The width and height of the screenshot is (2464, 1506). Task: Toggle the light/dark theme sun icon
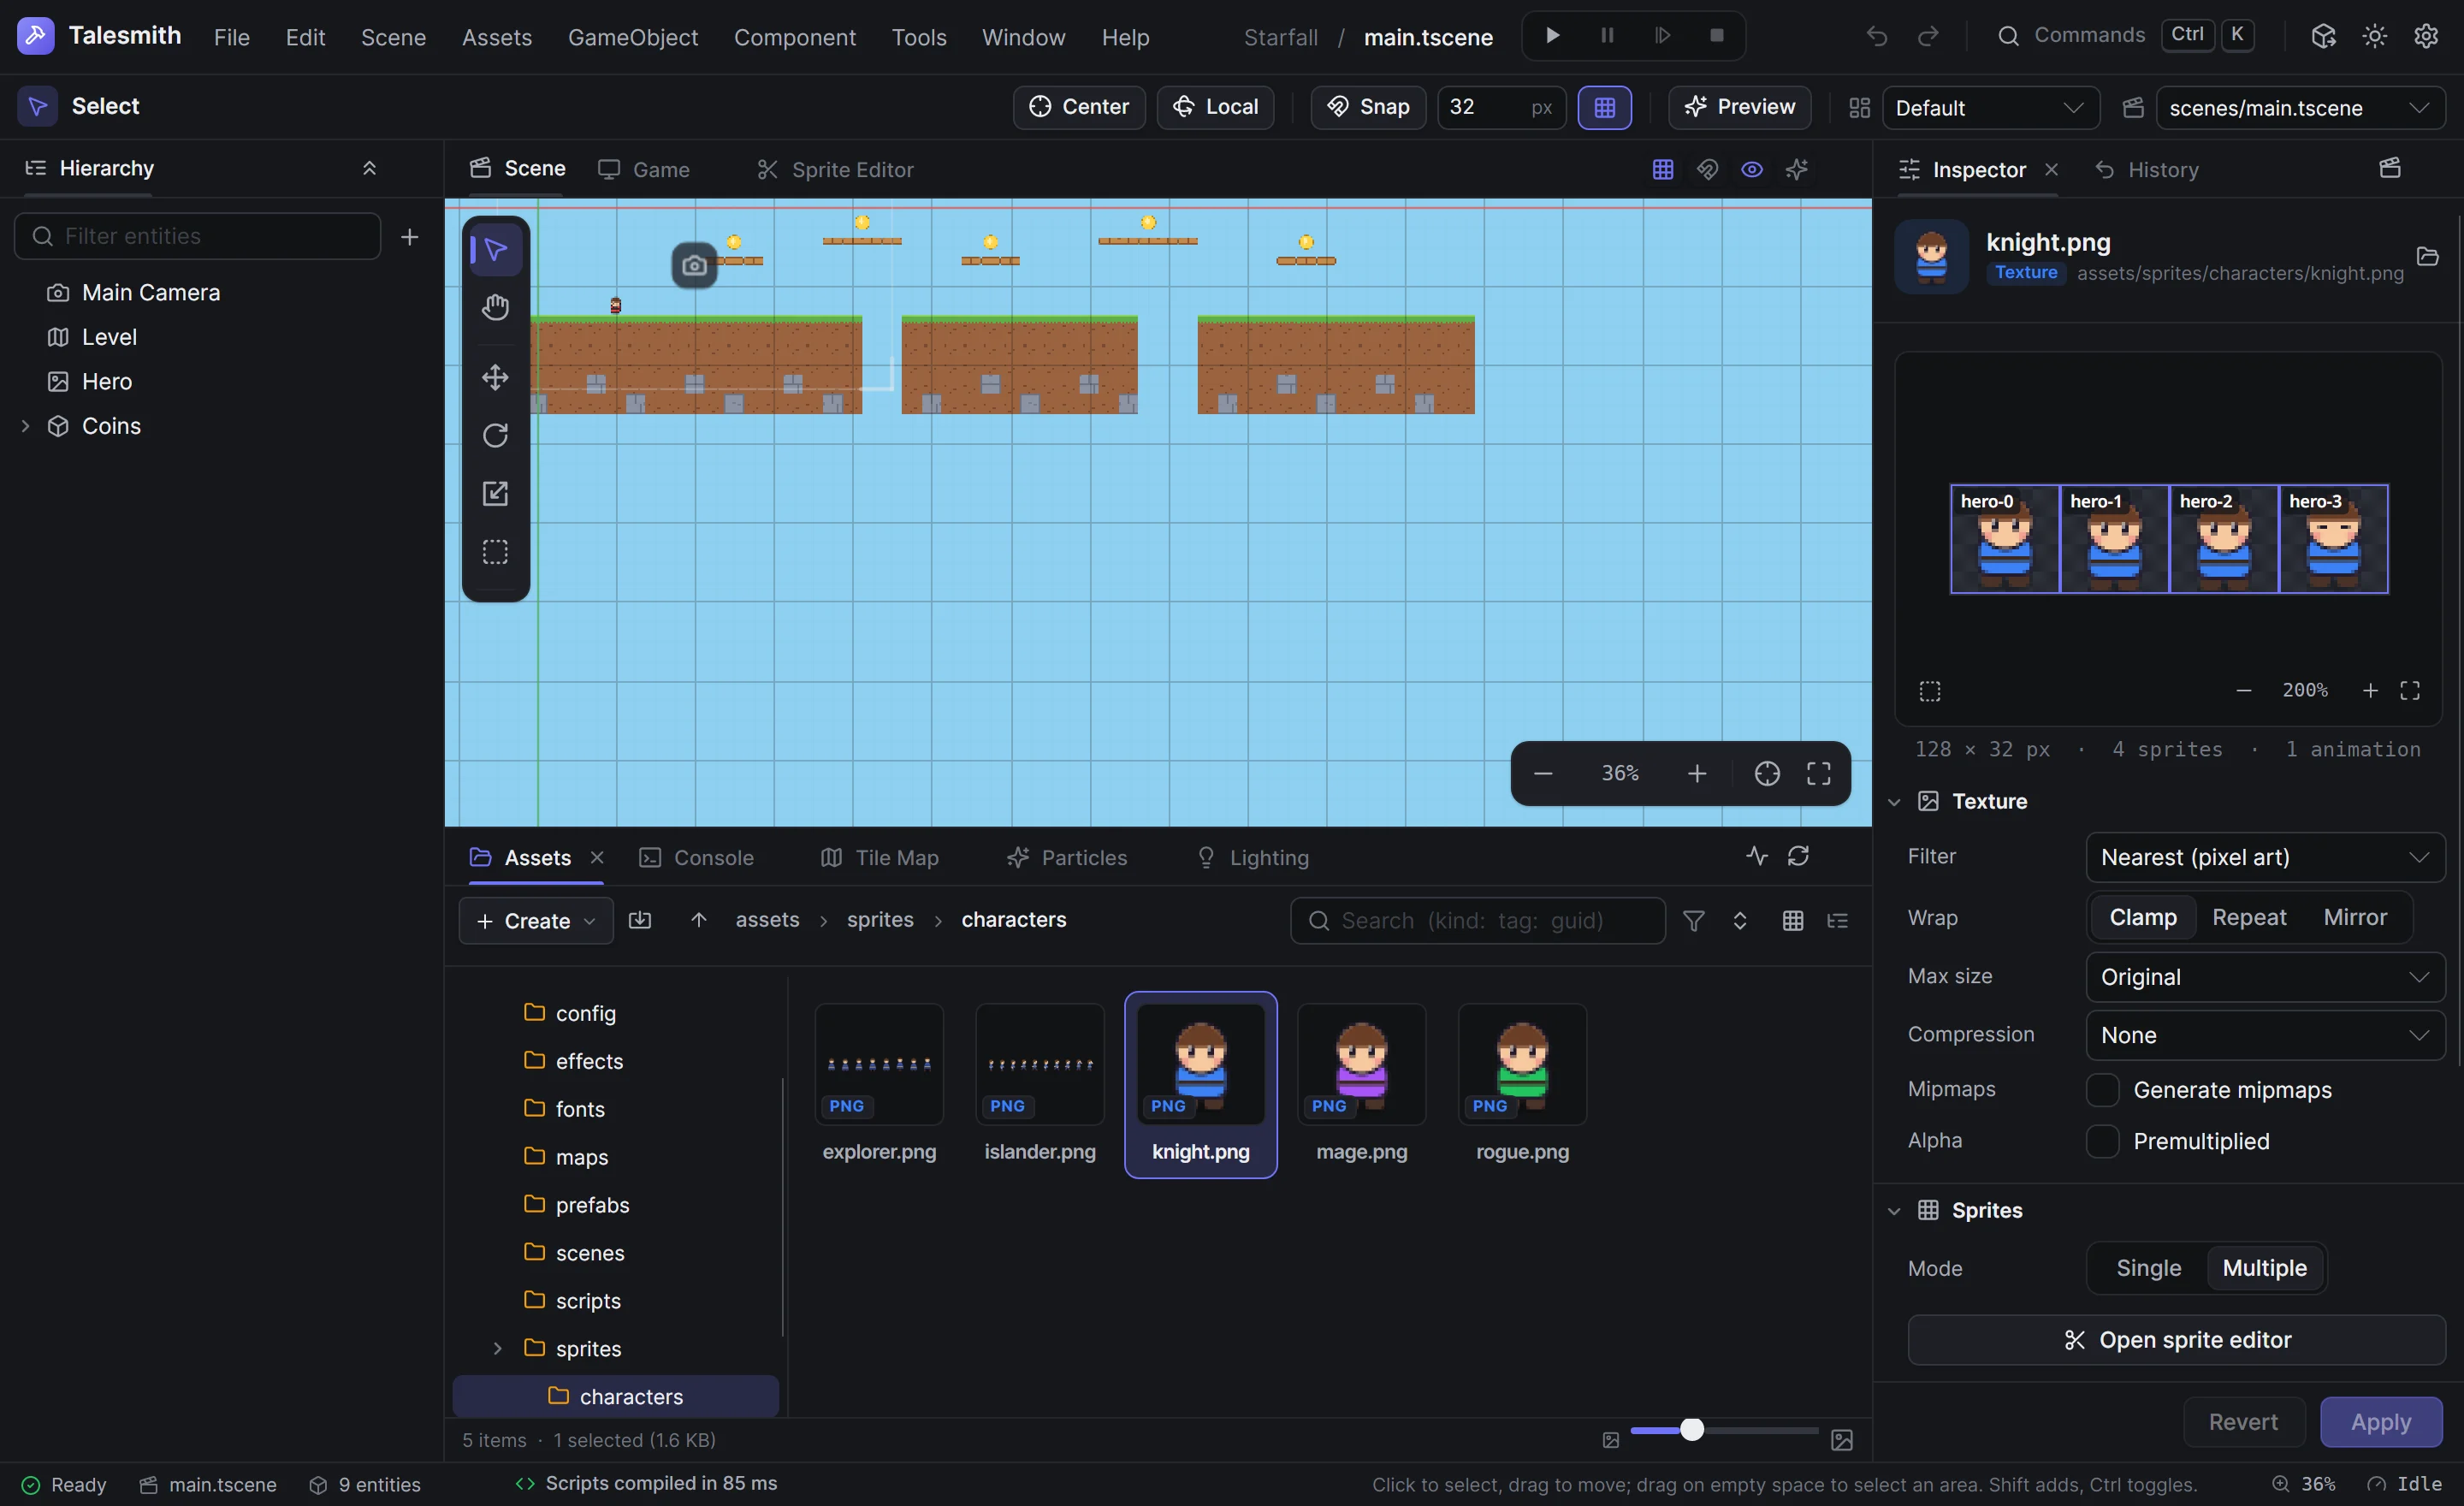(2374, 37)
